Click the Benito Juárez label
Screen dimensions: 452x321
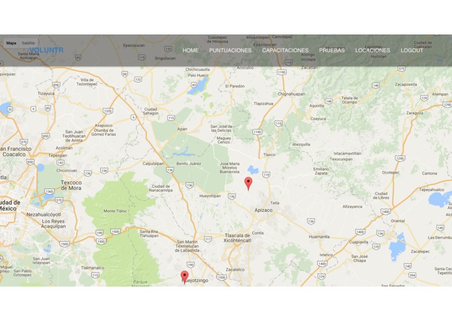tap(189, 164)
